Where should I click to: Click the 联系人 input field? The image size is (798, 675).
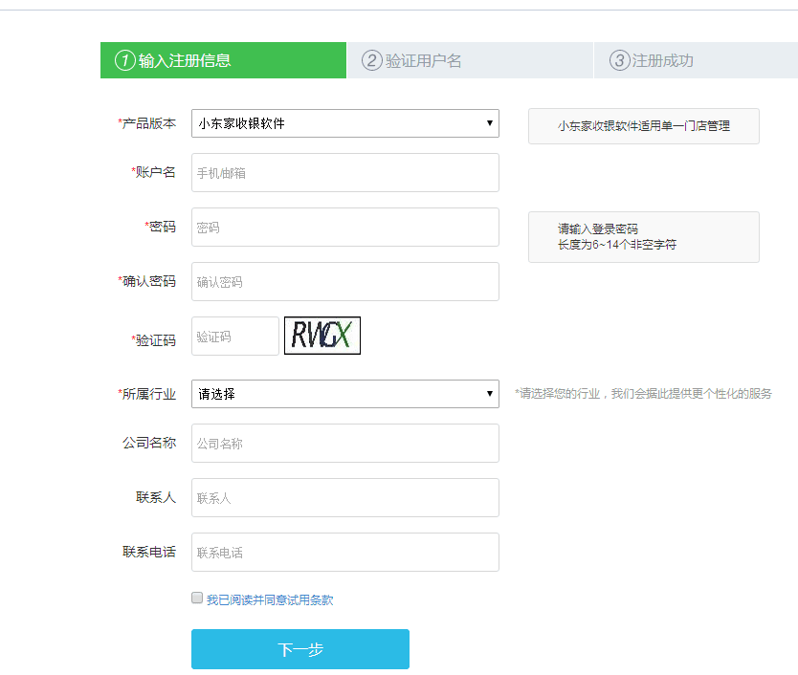344,498
